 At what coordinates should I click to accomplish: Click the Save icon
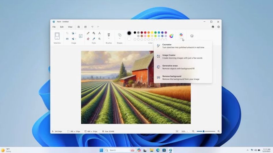pyautogui.click(x=78, y=27)
